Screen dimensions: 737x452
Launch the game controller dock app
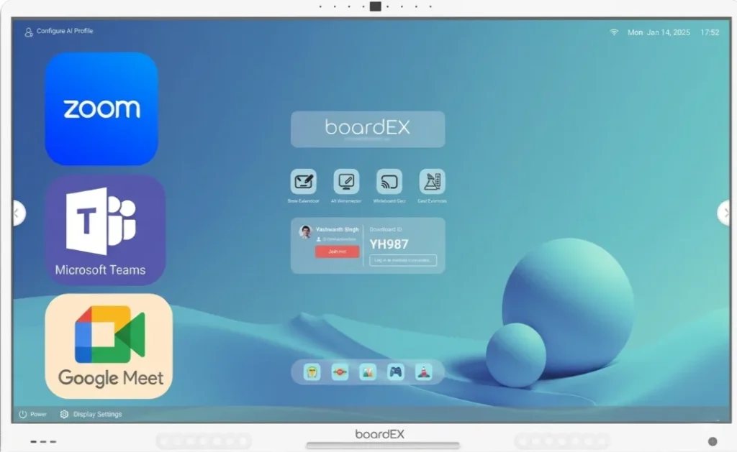[396, 372]
